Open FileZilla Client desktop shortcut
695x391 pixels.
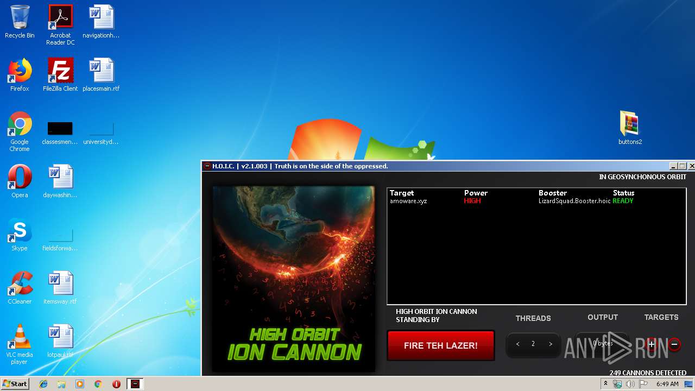[60, 75]
